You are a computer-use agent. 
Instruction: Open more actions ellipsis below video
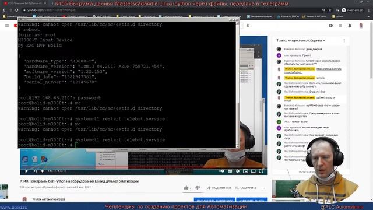point(263,188)
